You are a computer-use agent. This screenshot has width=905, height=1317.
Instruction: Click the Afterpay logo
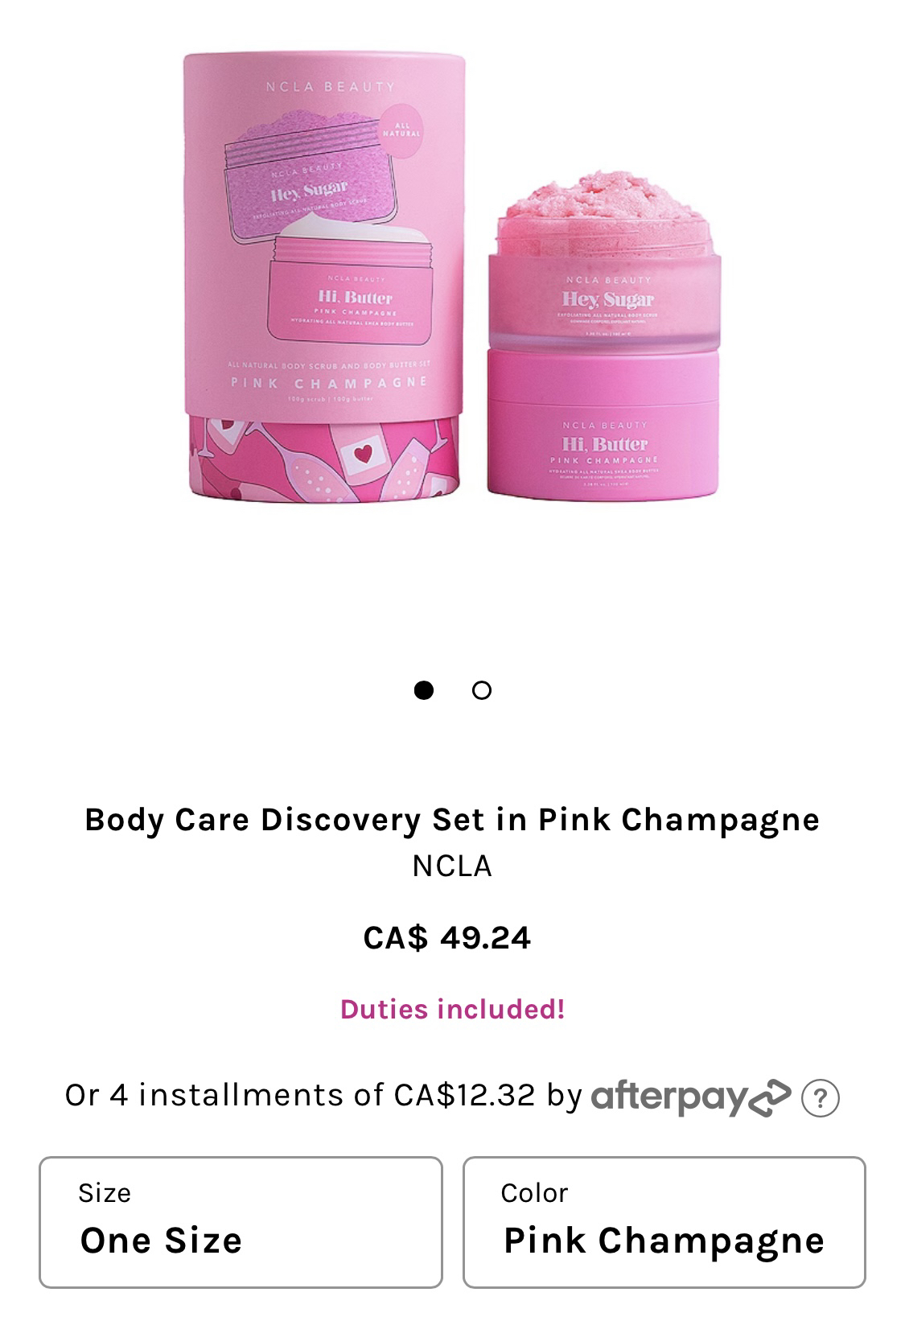(x=690, y=1098)
